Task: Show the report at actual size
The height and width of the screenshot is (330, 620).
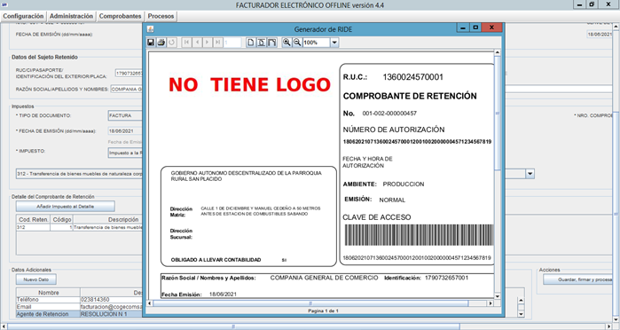Action: click(251, 43)
